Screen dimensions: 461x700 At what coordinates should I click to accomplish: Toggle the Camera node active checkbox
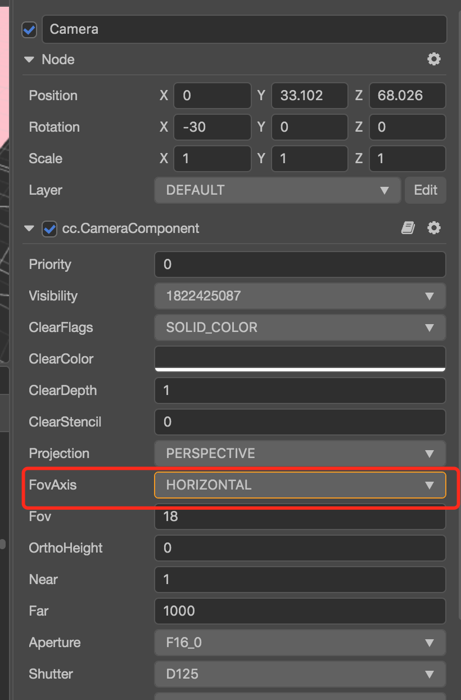point(29,30)
